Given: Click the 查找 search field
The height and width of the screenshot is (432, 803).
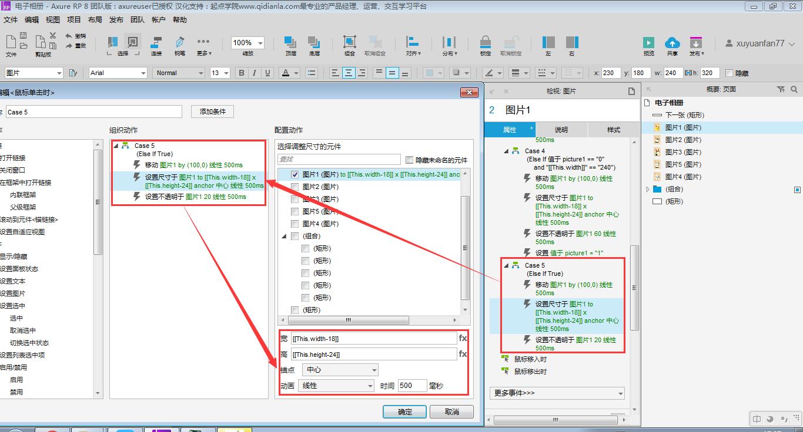Looking at the screenshot, I should pyautogui.click(x=339, y=159).
